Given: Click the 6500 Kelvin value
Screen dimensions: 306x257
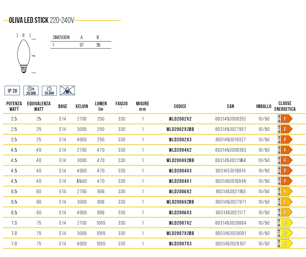Looking at the screenshot, I should click(82, 181).
